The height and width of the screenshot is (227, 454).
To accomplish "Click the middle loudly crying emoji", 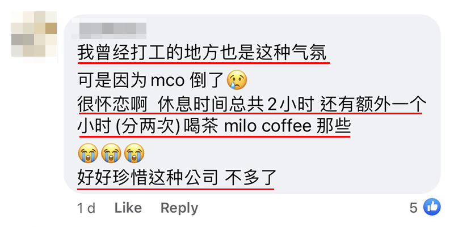I will pos(111,153).
